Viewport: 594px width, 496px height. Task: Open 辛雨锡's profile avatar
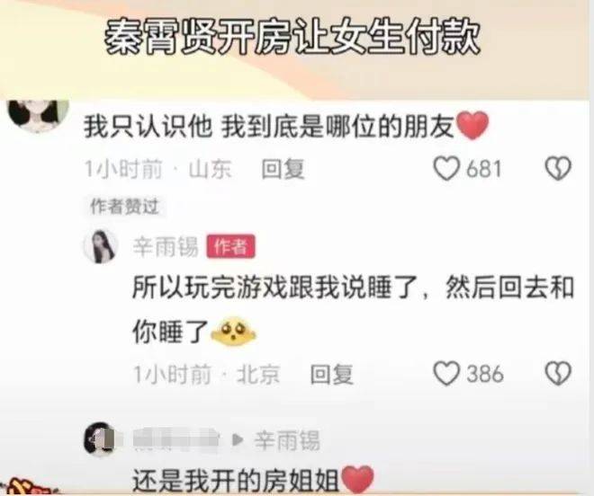(x=101, y=247)
